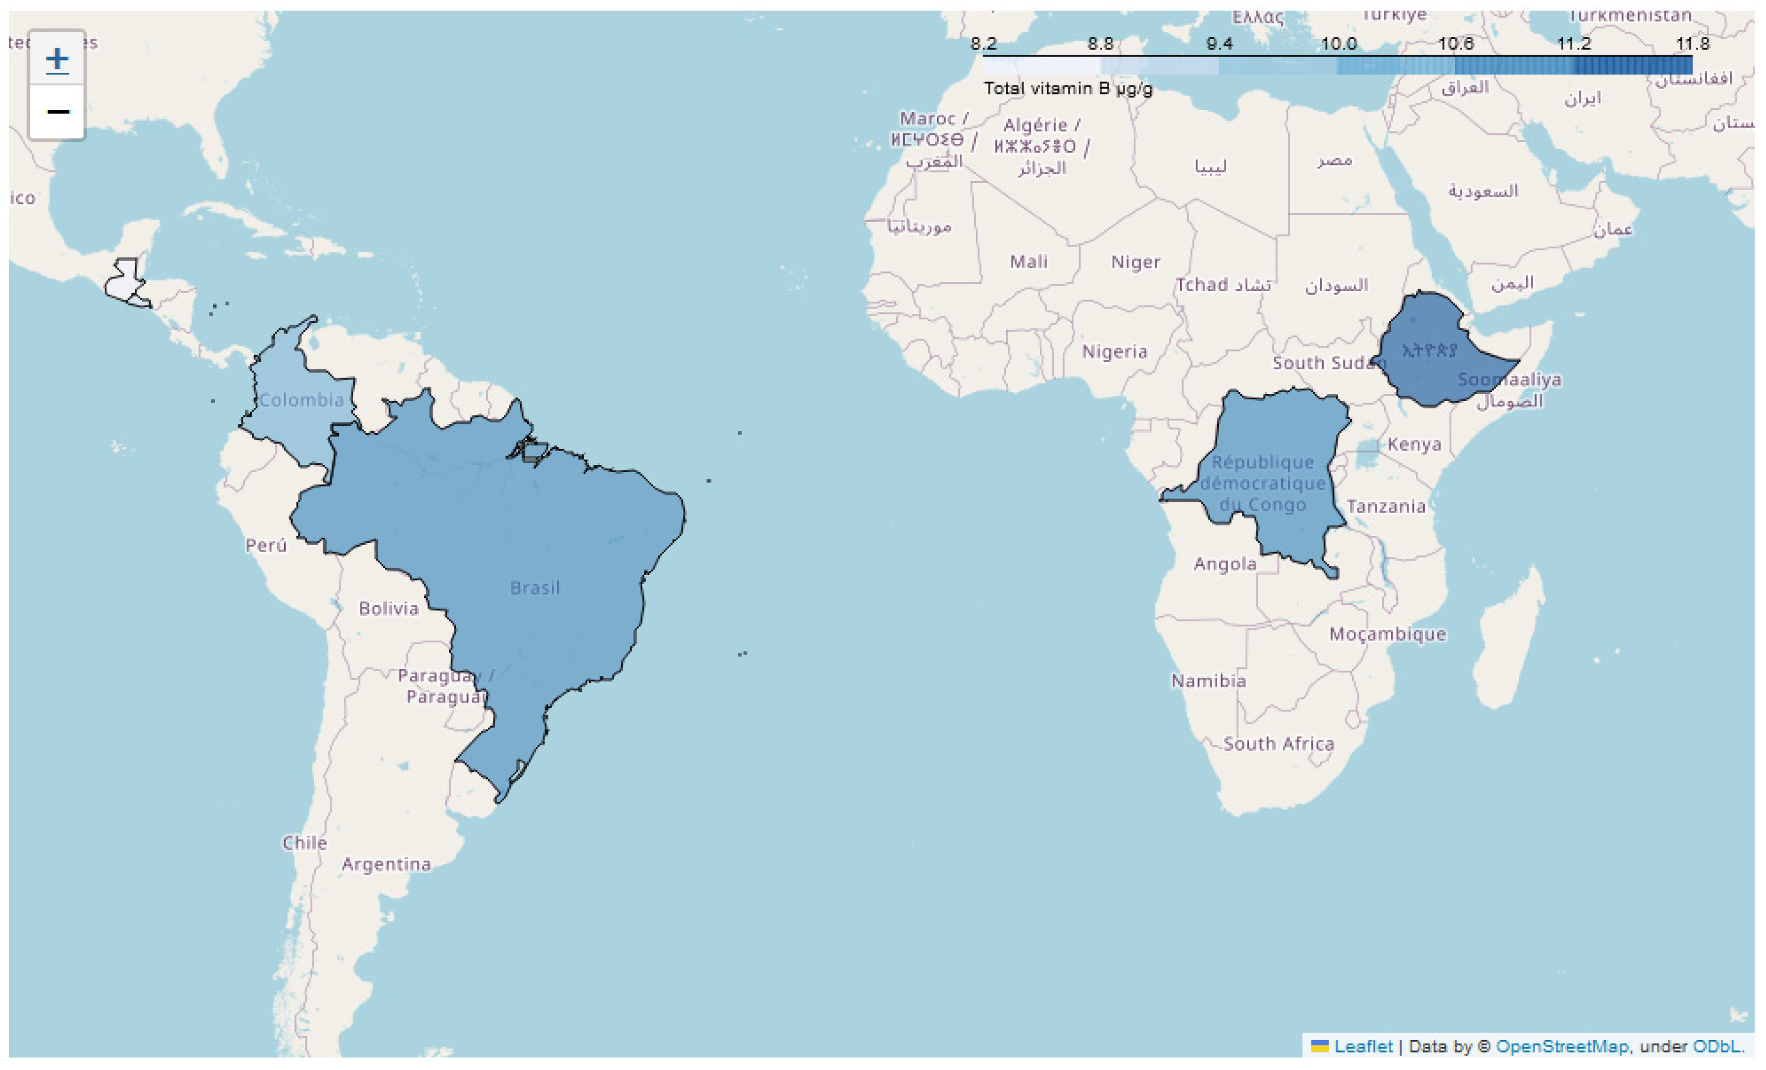Click the zoom in plus button
This screenshot has height=1070, width=1766.
click(x=57, y=59)
